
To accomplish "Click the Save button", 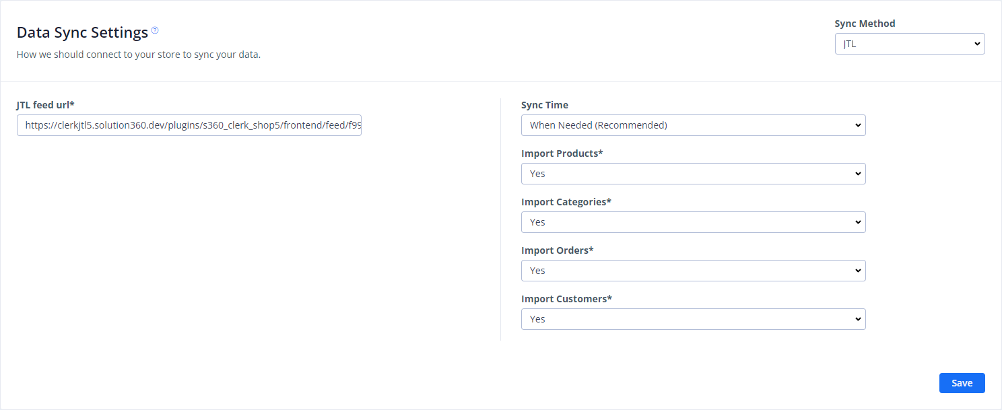I will [x=962, y=383].
